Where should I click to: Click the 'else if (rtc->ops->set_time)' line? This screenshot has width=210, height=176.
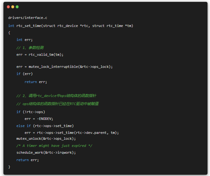point(45,126)
